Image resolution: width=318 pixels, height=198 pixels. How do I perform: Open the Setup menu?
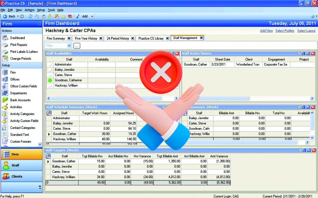[41, 10]
